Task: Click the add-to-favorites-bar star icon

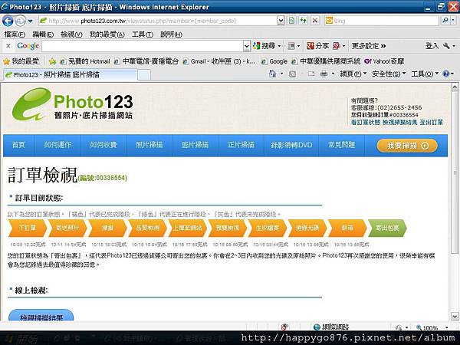Action: 52,61
